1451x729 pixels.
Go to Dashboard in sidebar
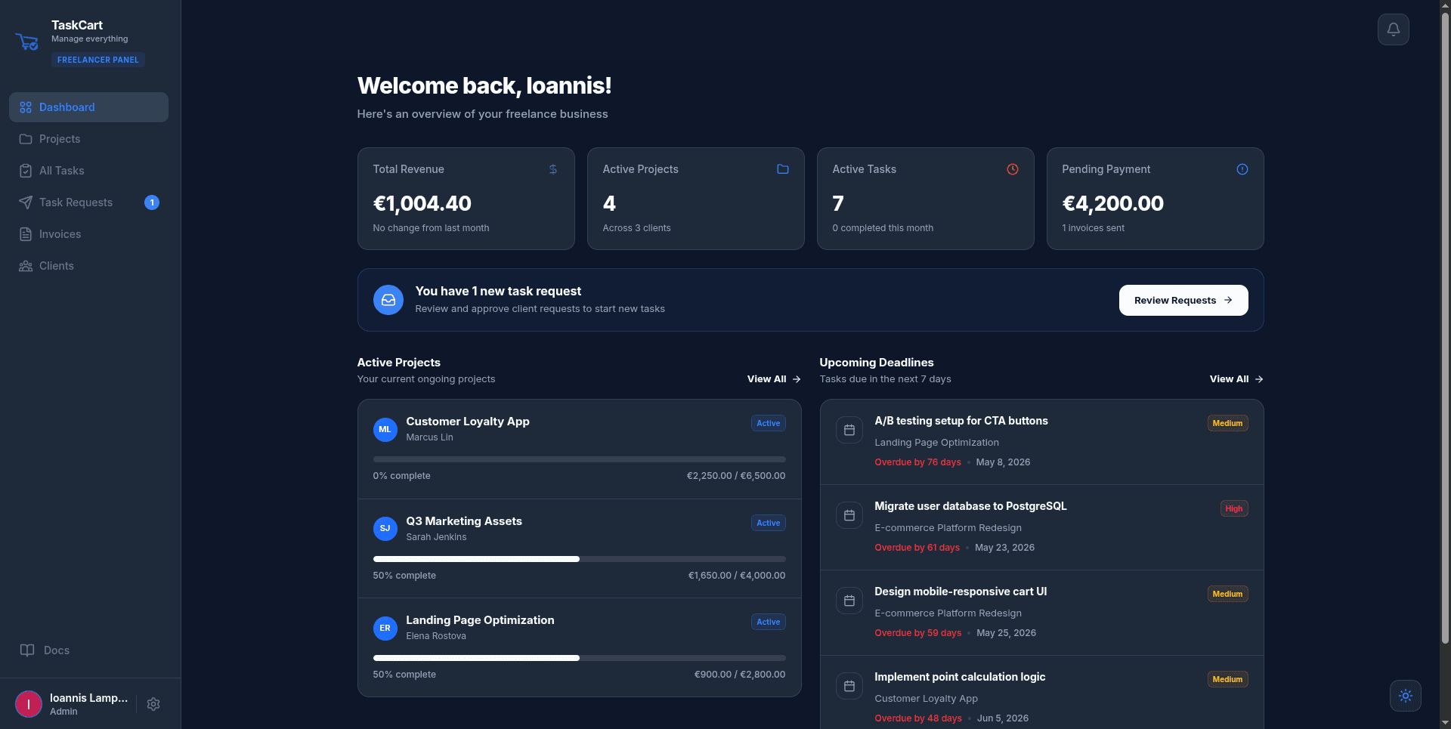click(88, 107)
